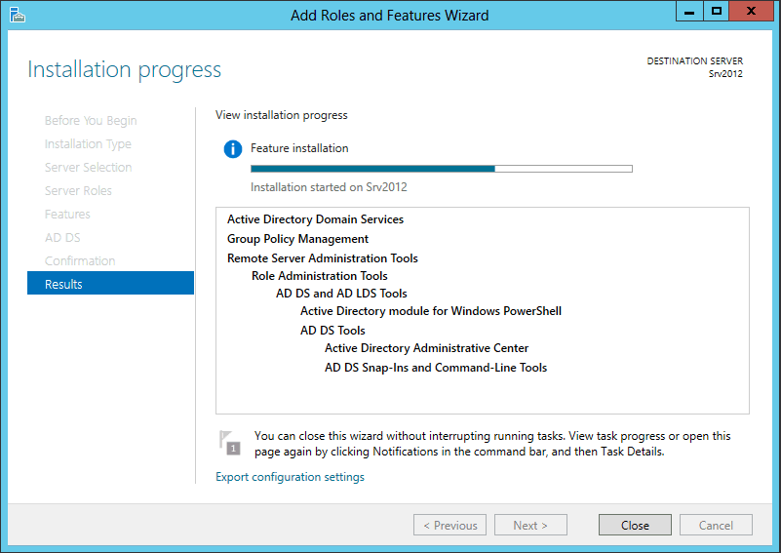Select the Installation Type step
Viewport: 781px width, 553px height.
coord(88,144)
